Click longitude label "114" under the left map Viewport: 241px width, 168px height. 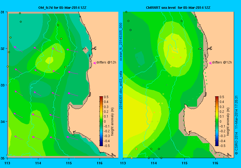[38, 163]
